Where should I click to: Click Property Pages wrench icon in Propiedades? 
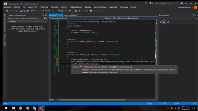[168, 22]
